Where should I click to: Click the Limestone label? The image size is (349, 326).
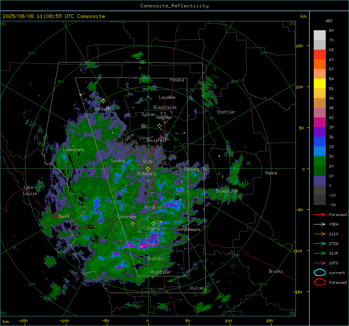coord(73,150)
